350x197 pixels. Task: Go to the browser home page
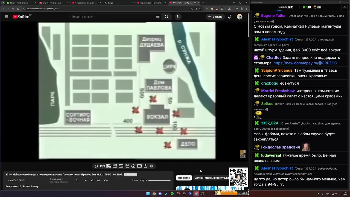coord(18,8)
